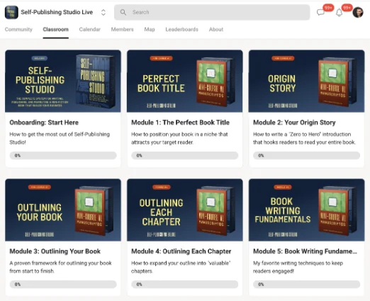This screenshot has height=301, width=370.
Task: Switch to the Community tab
Action: [18, 30]
